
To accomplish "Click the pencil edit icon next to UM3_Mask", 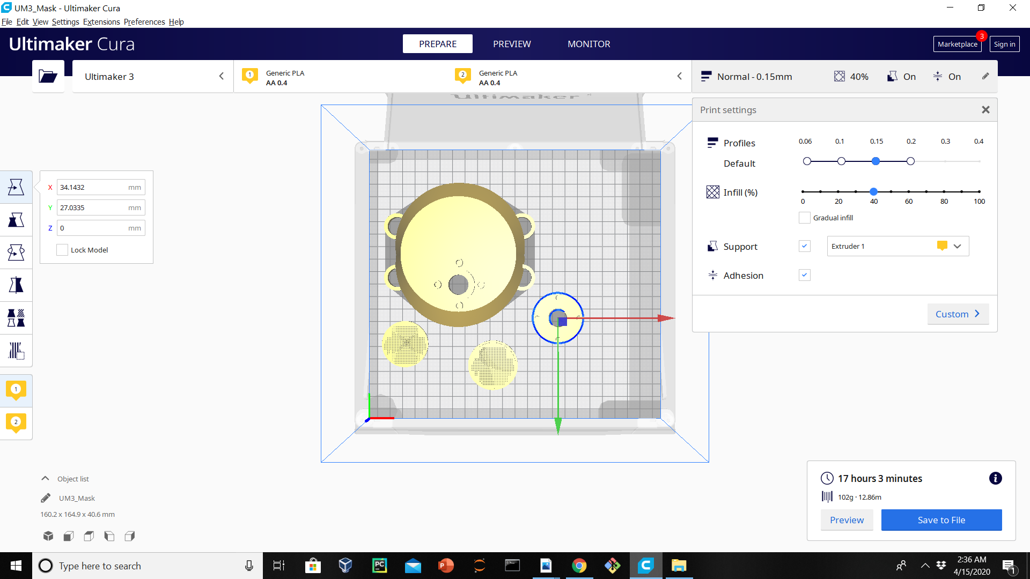I will tap(46, 498).
